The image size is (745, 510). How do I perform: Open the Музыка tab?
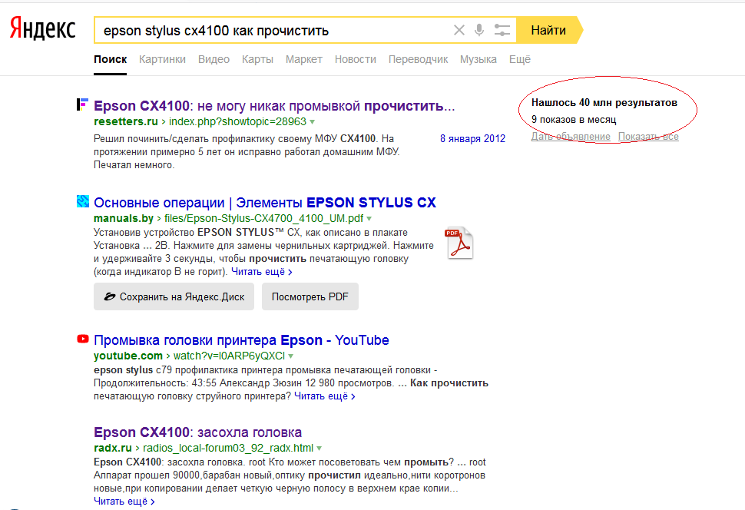tap(478, 59)
